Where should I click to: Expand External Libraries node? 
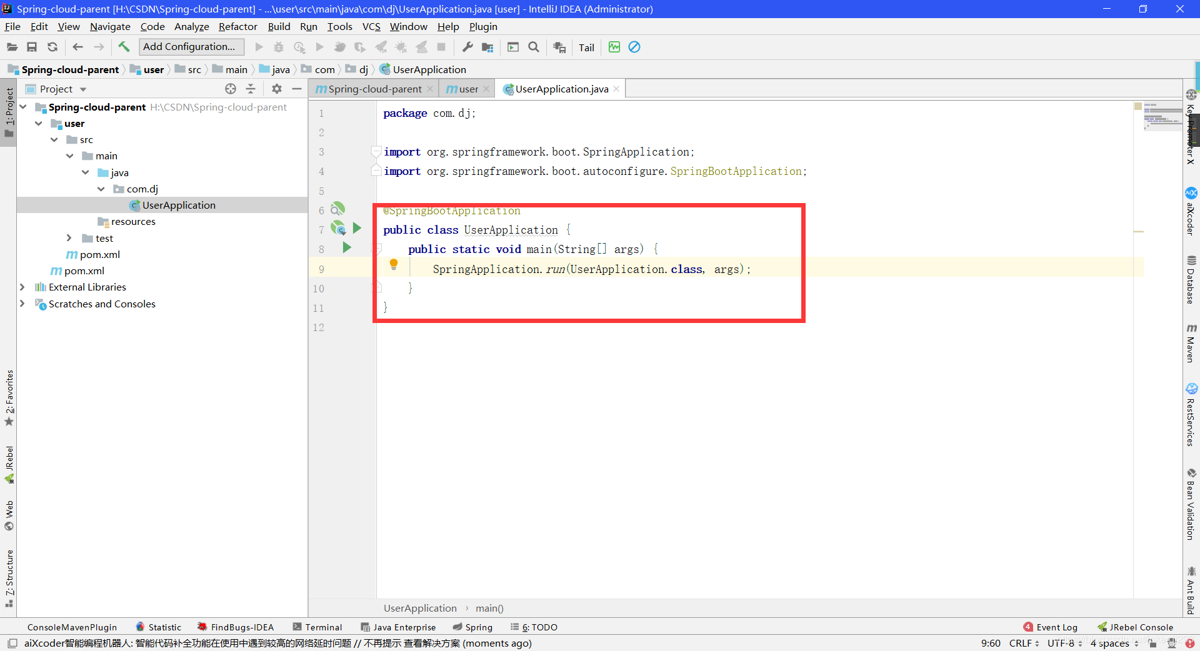pyautogui.click(x=22, y=287)
